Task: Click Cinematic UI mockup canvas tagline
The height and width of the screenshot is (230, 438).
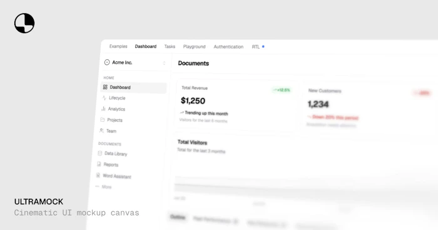Action: point(76,212)
